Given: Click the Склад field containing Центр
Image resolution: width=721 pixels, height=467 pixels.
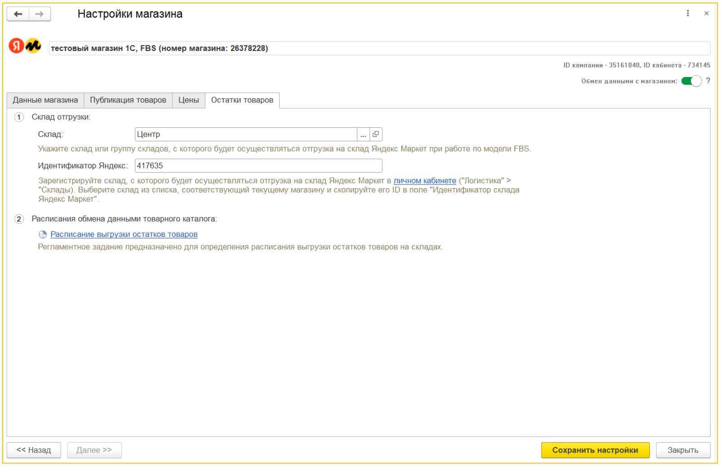Looking at the screenshot, I should 246,134.
